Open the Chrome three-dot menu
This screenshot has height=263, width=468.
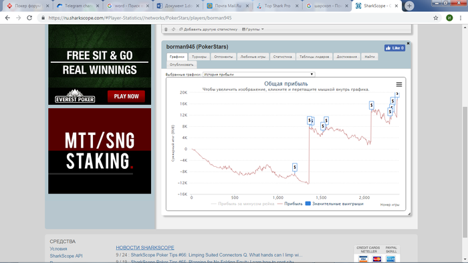coord(461,18)
